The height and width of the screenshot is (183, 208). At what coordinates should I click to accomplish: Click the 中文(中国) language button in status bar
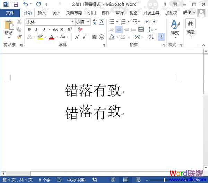point(76,180)
